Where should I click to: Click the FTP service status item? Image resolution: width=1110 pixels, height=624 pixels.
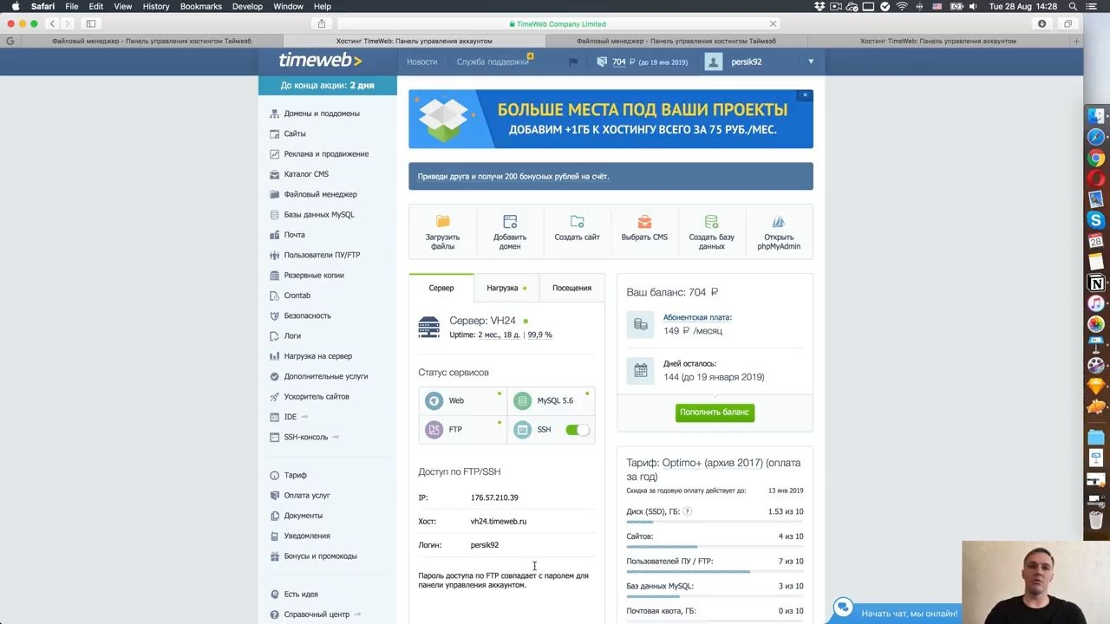(462, 430)
